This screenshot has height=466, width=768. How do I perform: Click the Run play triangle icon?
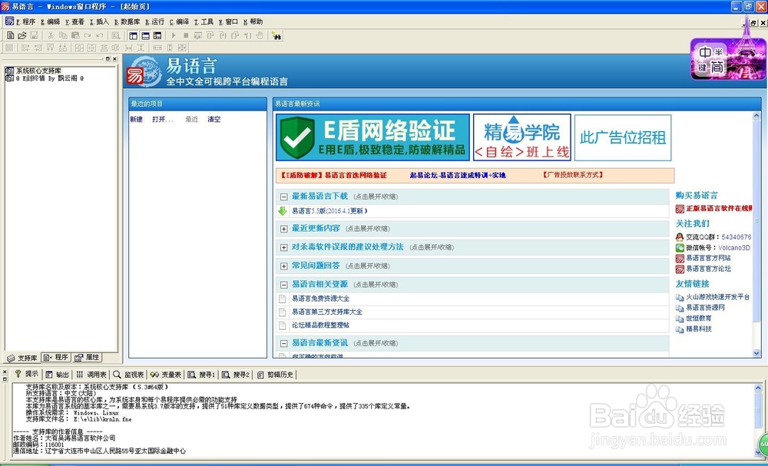(x=174, y=35)
